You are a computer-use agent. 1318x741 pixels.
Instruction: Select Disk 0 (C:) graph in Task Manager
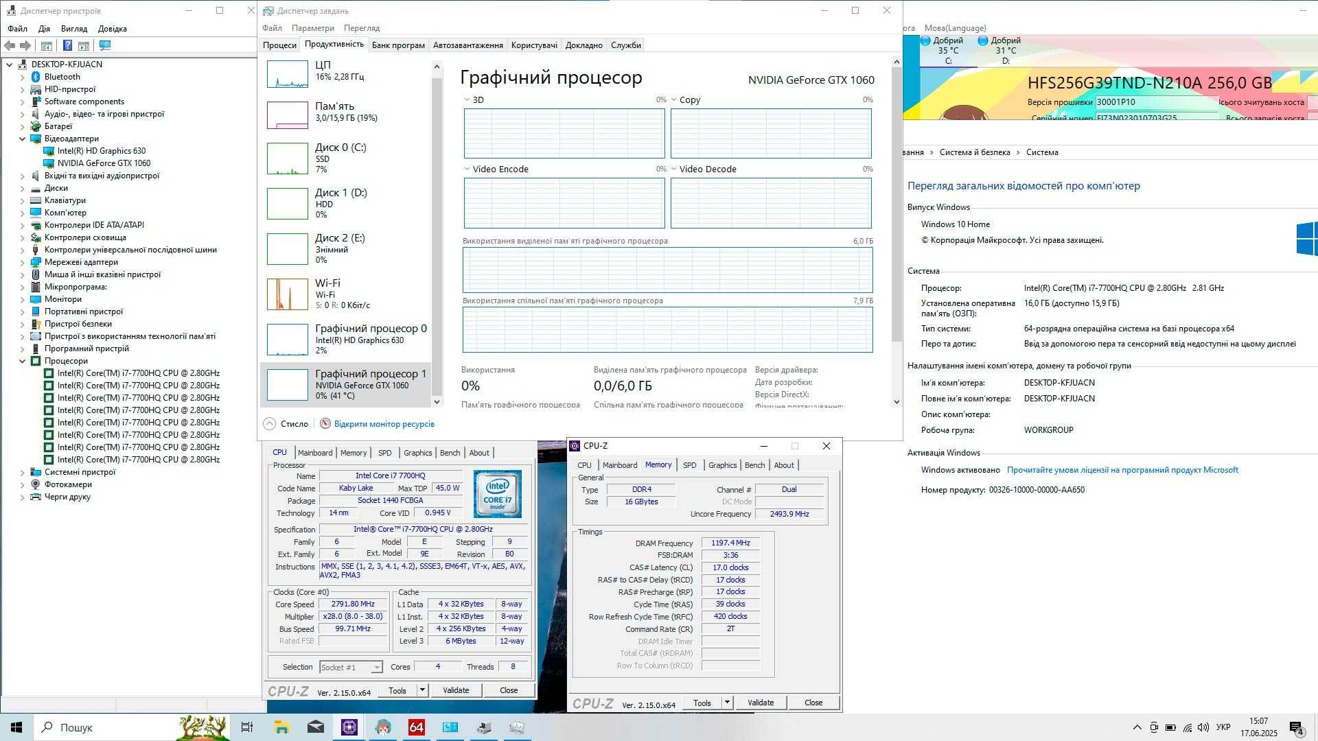coord(287,158)
